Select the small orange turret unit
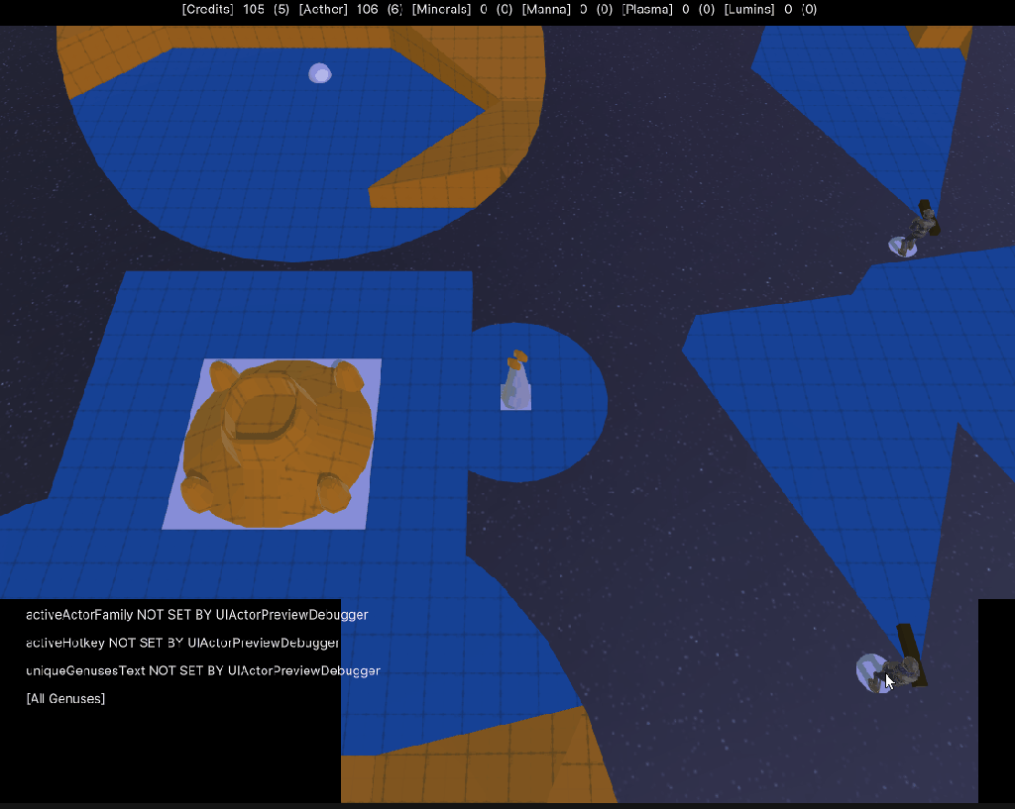Image resolution: width=1015 pixels, height=809 pixels. click(x=514, y=380)
